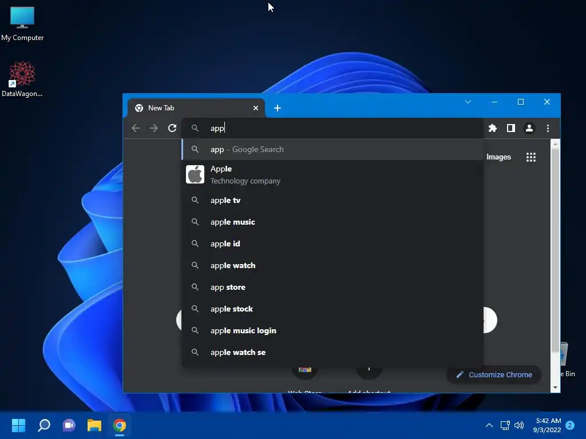Choose 'apple tv' suggestion

pyautogui.click(x=332, y=200)
